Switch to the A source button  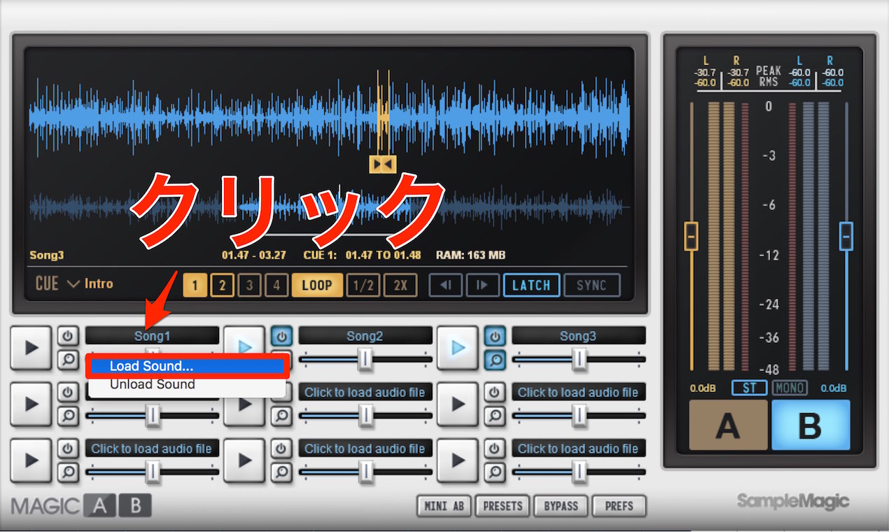(x=728, y=425)
